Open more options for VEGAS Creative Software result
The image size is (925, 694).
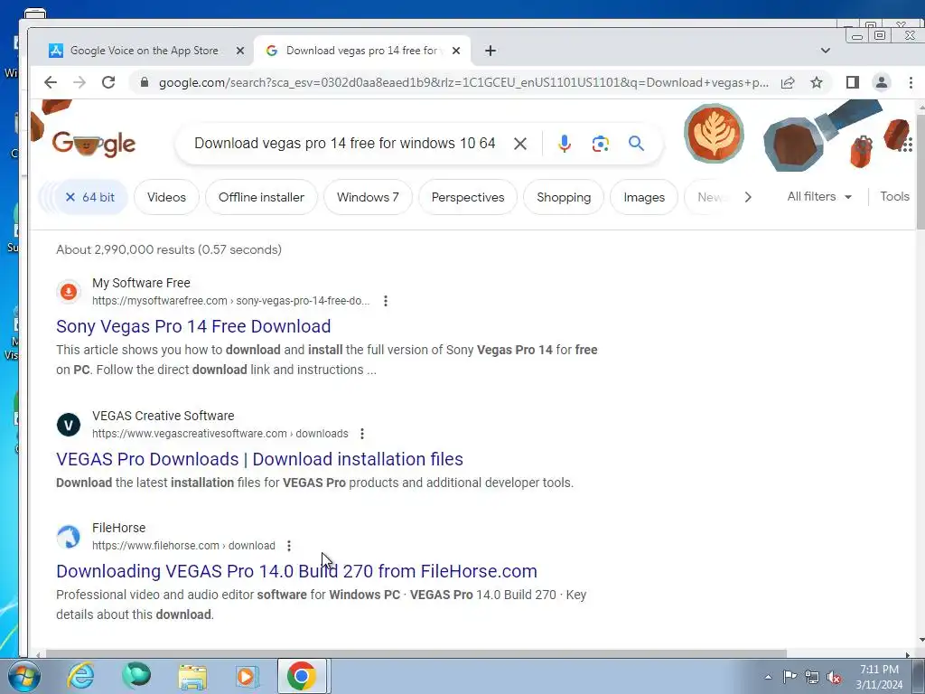pos(362,434)
